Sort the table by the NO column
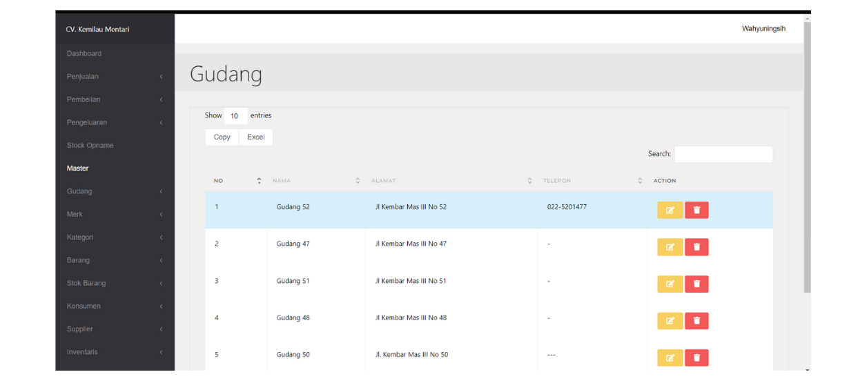 click(236, 181)
